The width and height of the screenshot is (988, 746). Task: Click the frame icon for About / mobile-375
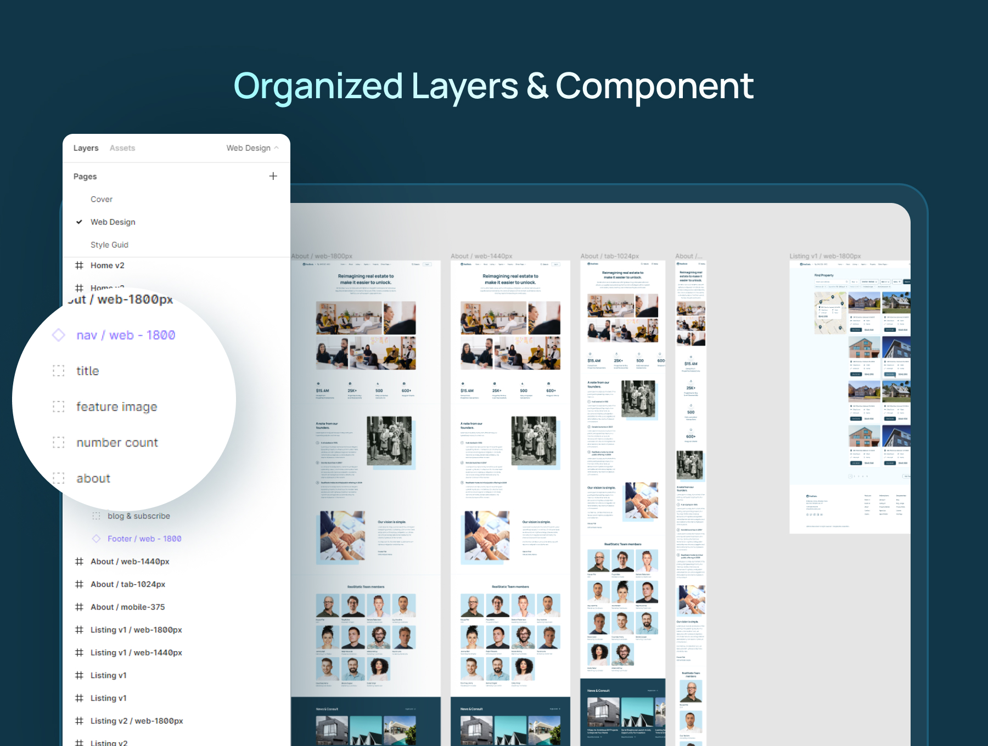[79, 607]
